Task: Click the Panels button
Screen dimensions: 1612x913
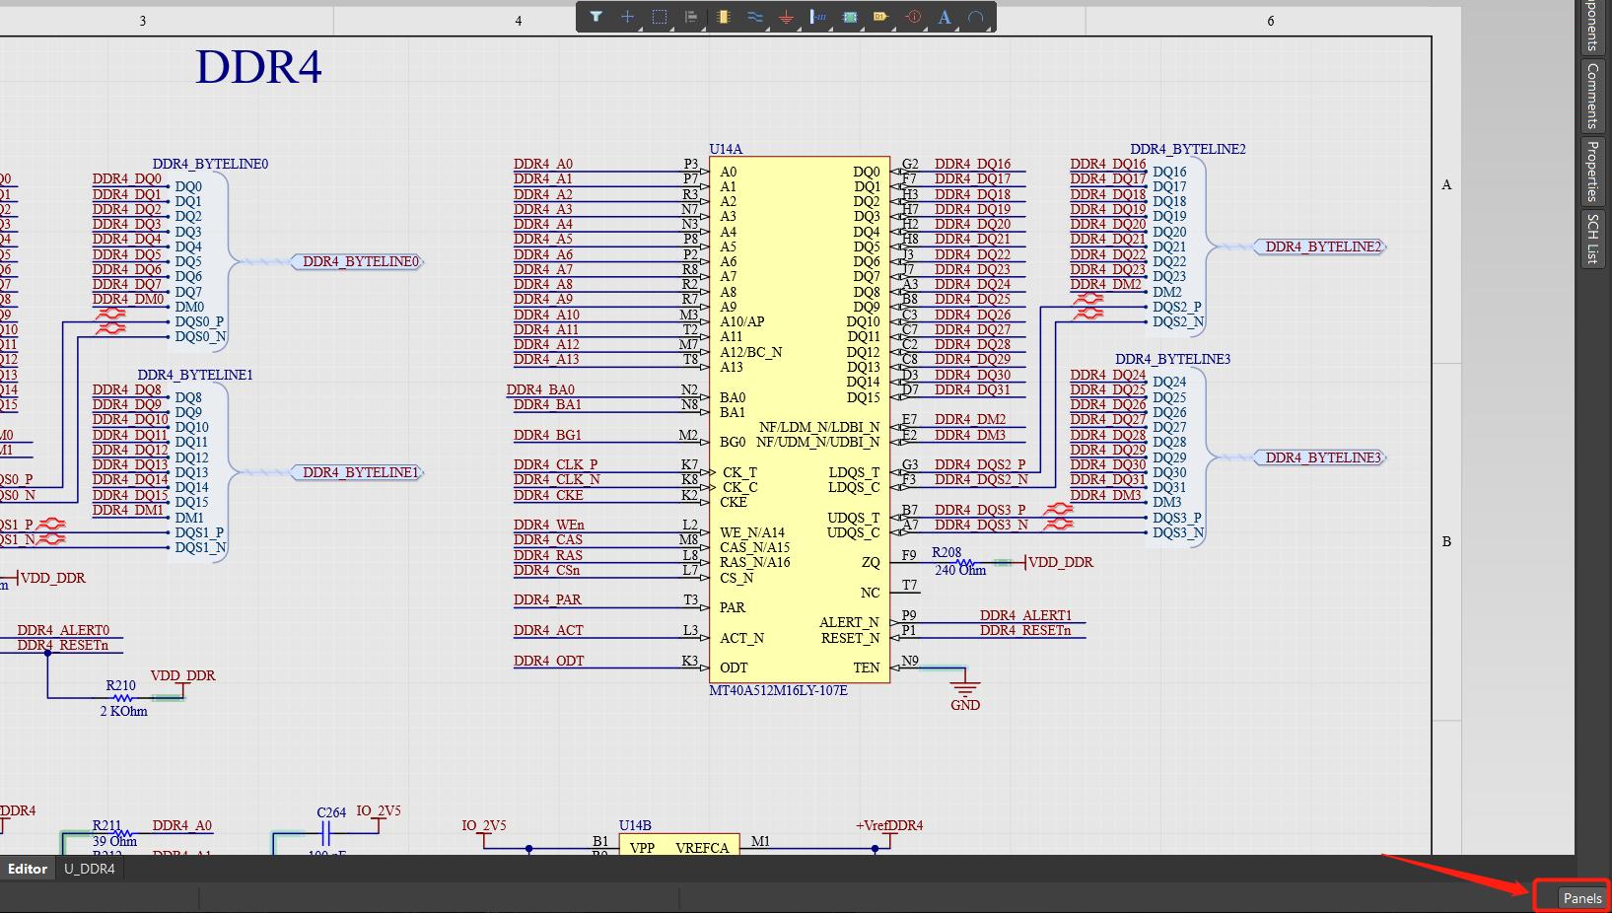Action: (1581, 898)
